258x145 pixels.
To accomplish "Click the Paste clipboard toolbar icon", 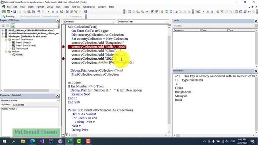I will [29, 12].
